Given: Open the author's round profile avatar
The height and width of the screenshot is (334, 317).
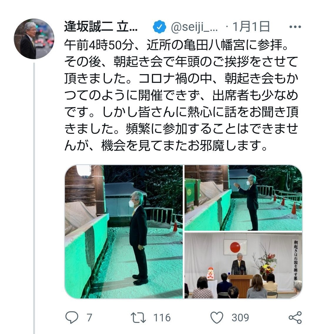Looking at the screenshot, I should click(x=34, y=39).
